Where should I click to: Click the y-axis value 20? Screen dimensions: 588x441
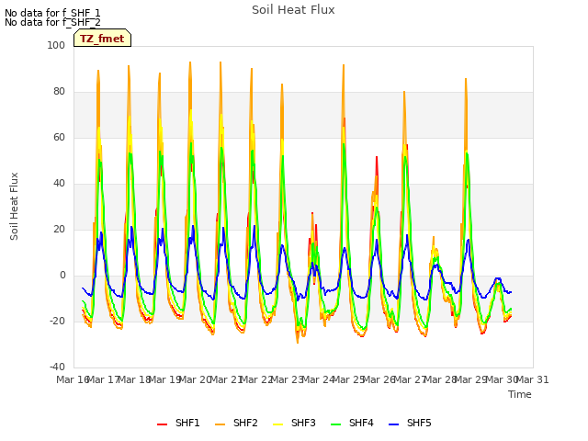click(x=59, y=229)
